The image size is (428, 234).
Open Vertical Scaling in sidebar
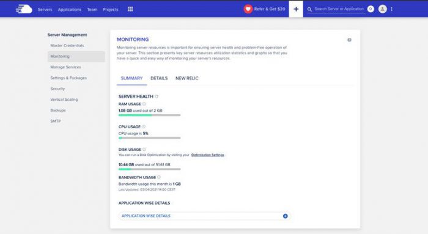click(x=64, y=100)
